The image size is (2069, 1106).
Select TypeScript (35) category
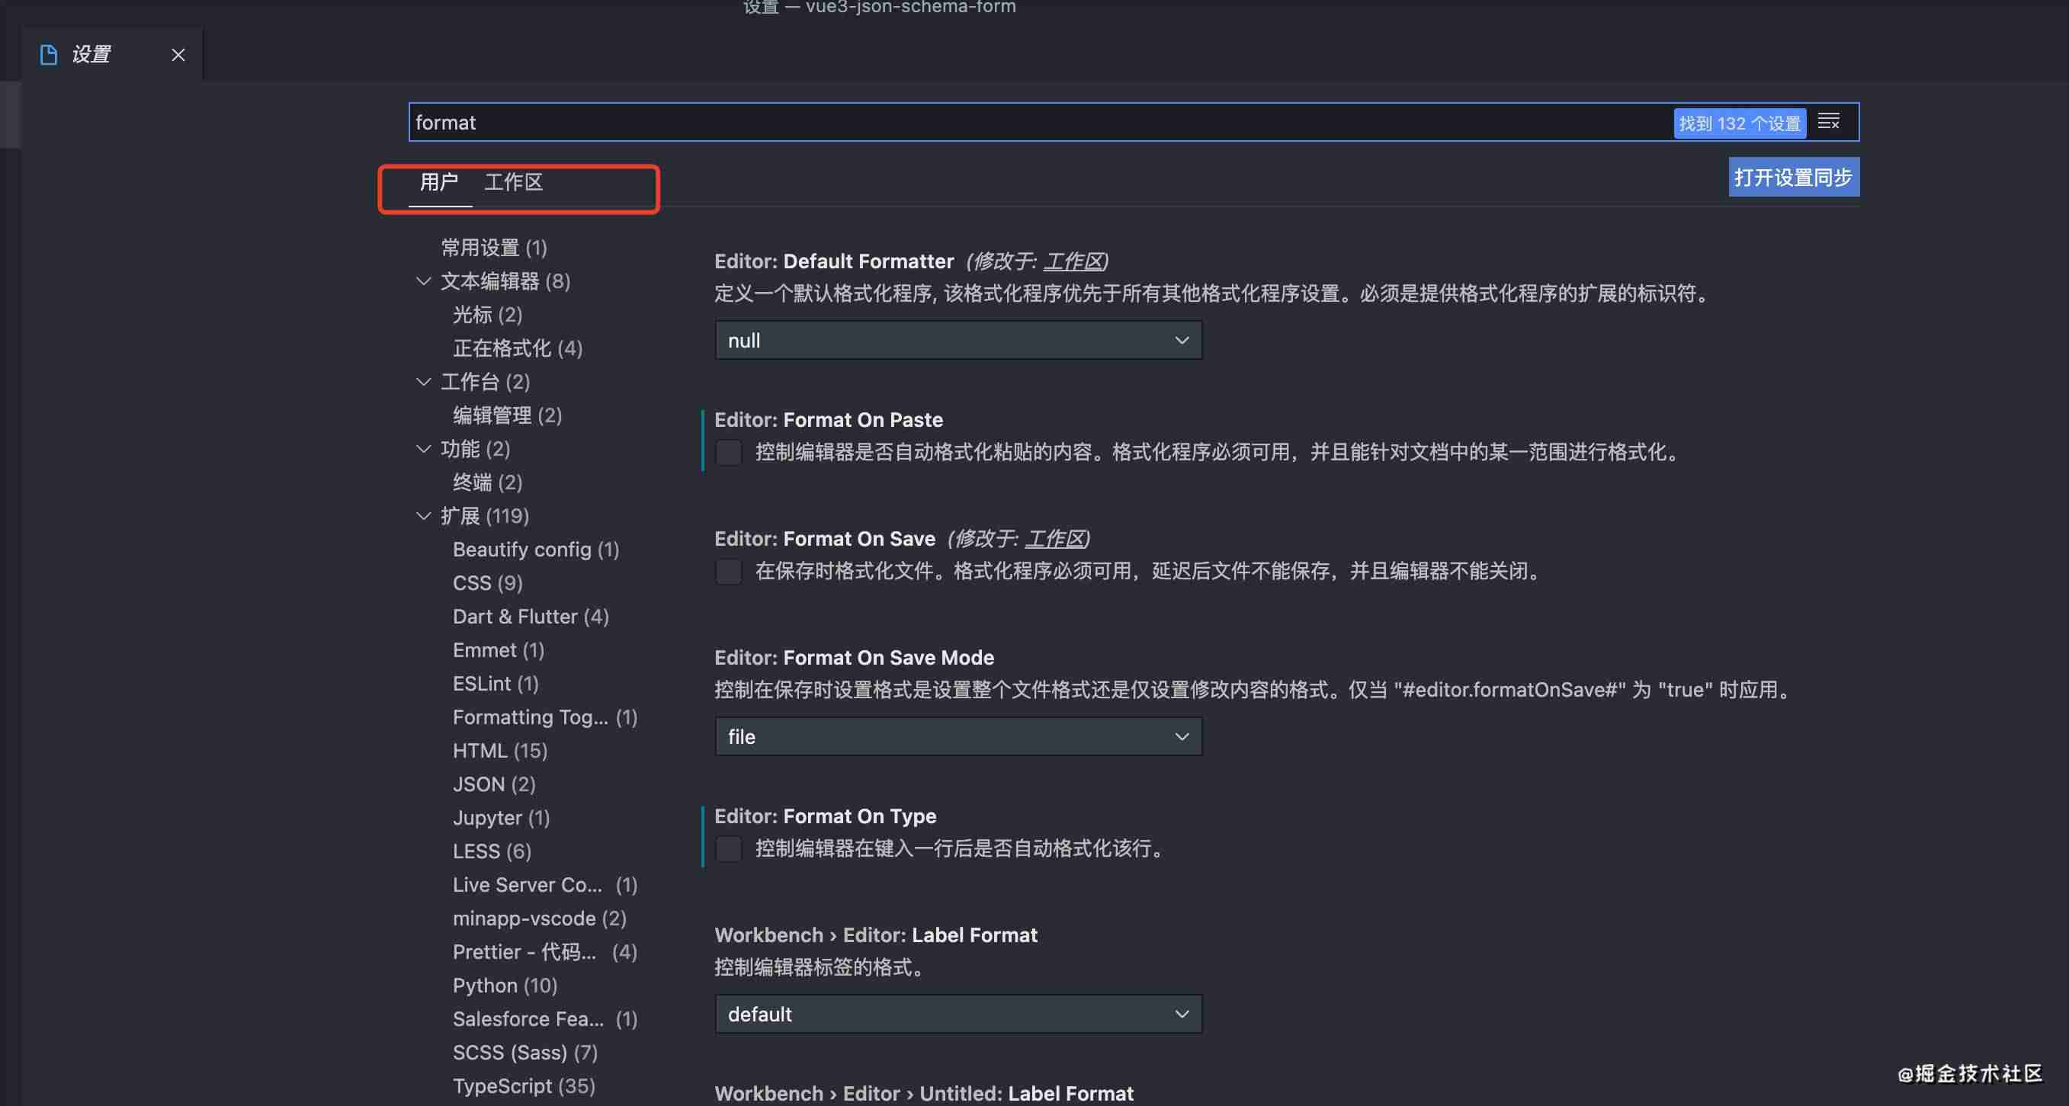click(524, 1086)
